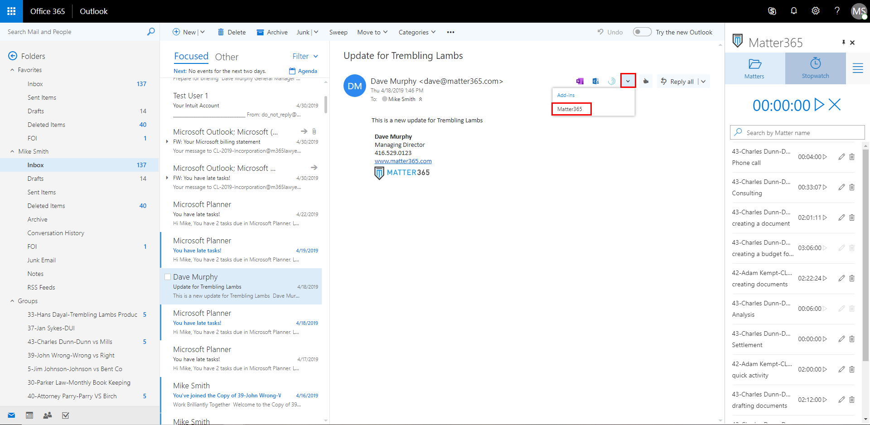
Task: Edit the quick activity time entry
Action: 841,369
